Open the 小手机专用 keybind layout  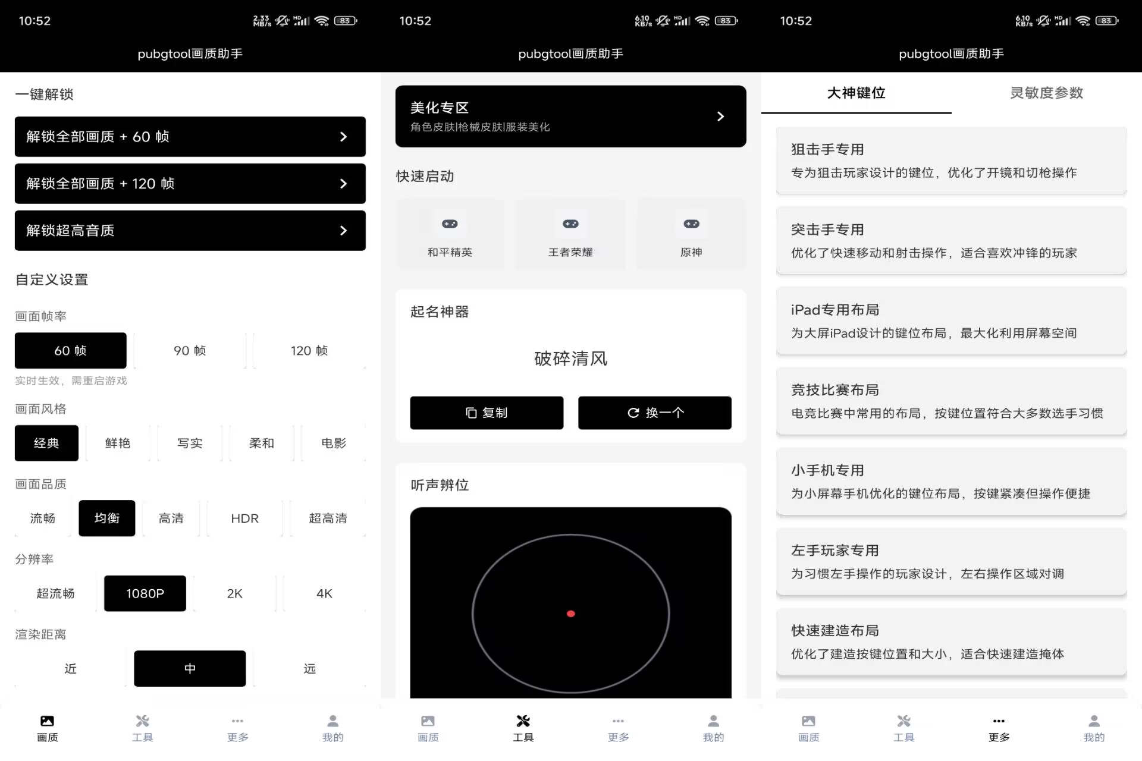tap(950, 482)
